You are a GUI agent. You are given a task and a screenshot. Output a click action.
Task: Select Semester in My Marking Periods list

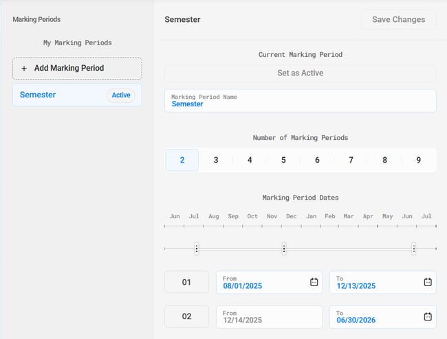[39, 95]
